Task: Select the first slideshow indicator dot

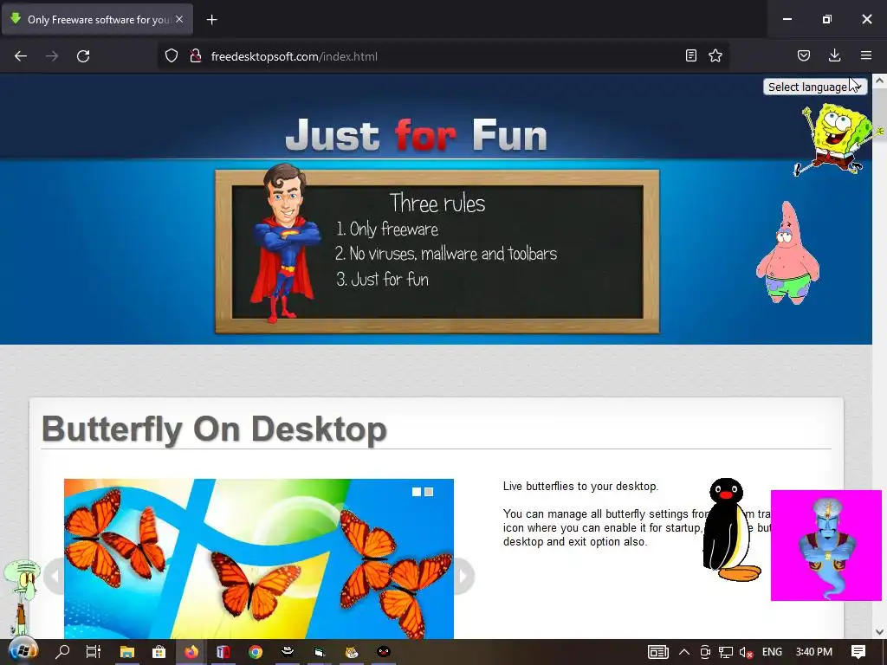Action: [x=417, y=492]
